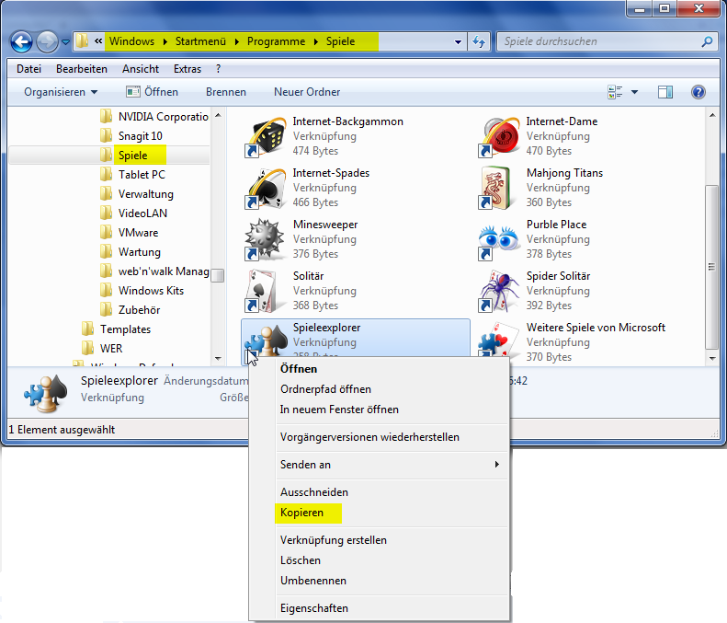Open the arrow after Startmenü breadcrumb
The height and width of the screenshot is (623, 727).
(237, 41)
